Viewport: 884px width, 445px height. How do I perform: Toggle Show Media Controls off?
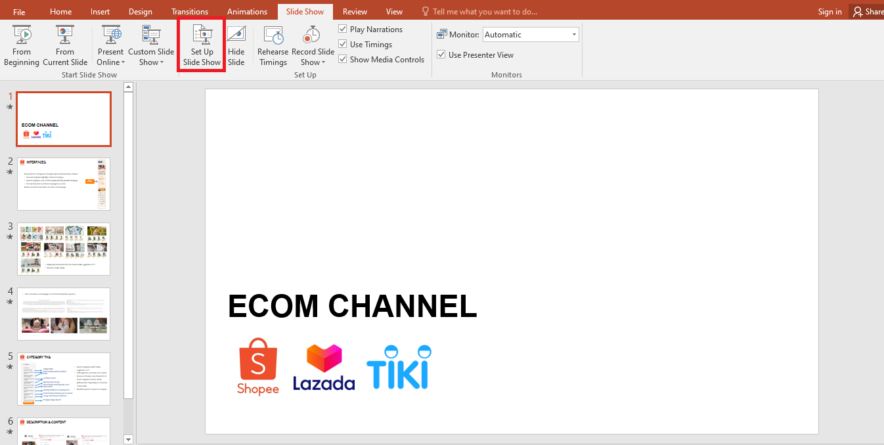(x=342, y=58)
